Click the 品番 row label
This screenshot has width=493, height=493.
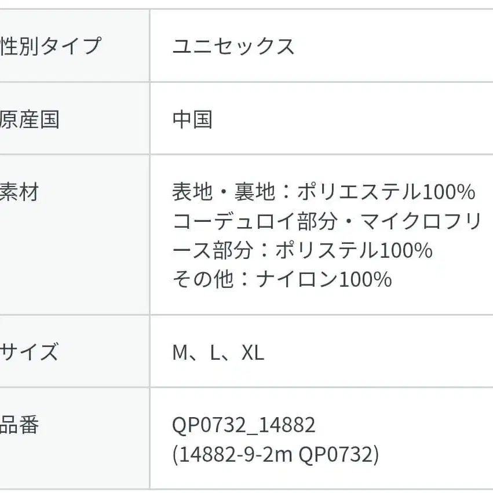tap(20, 425)
